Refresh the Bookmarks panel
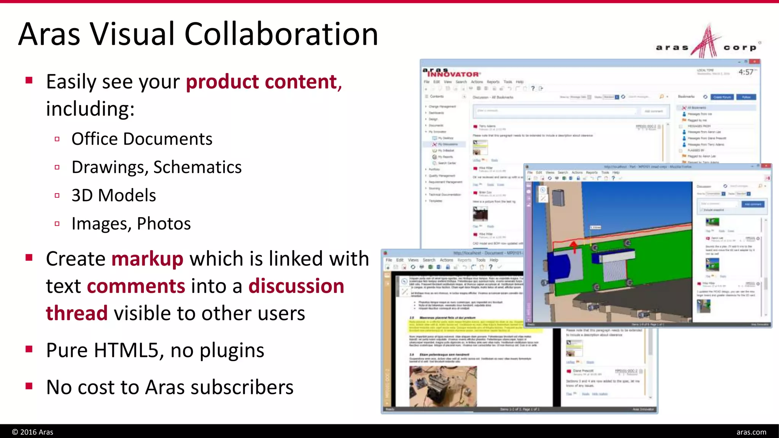This screenshot has height=438, width=779. tap(705, 97)
